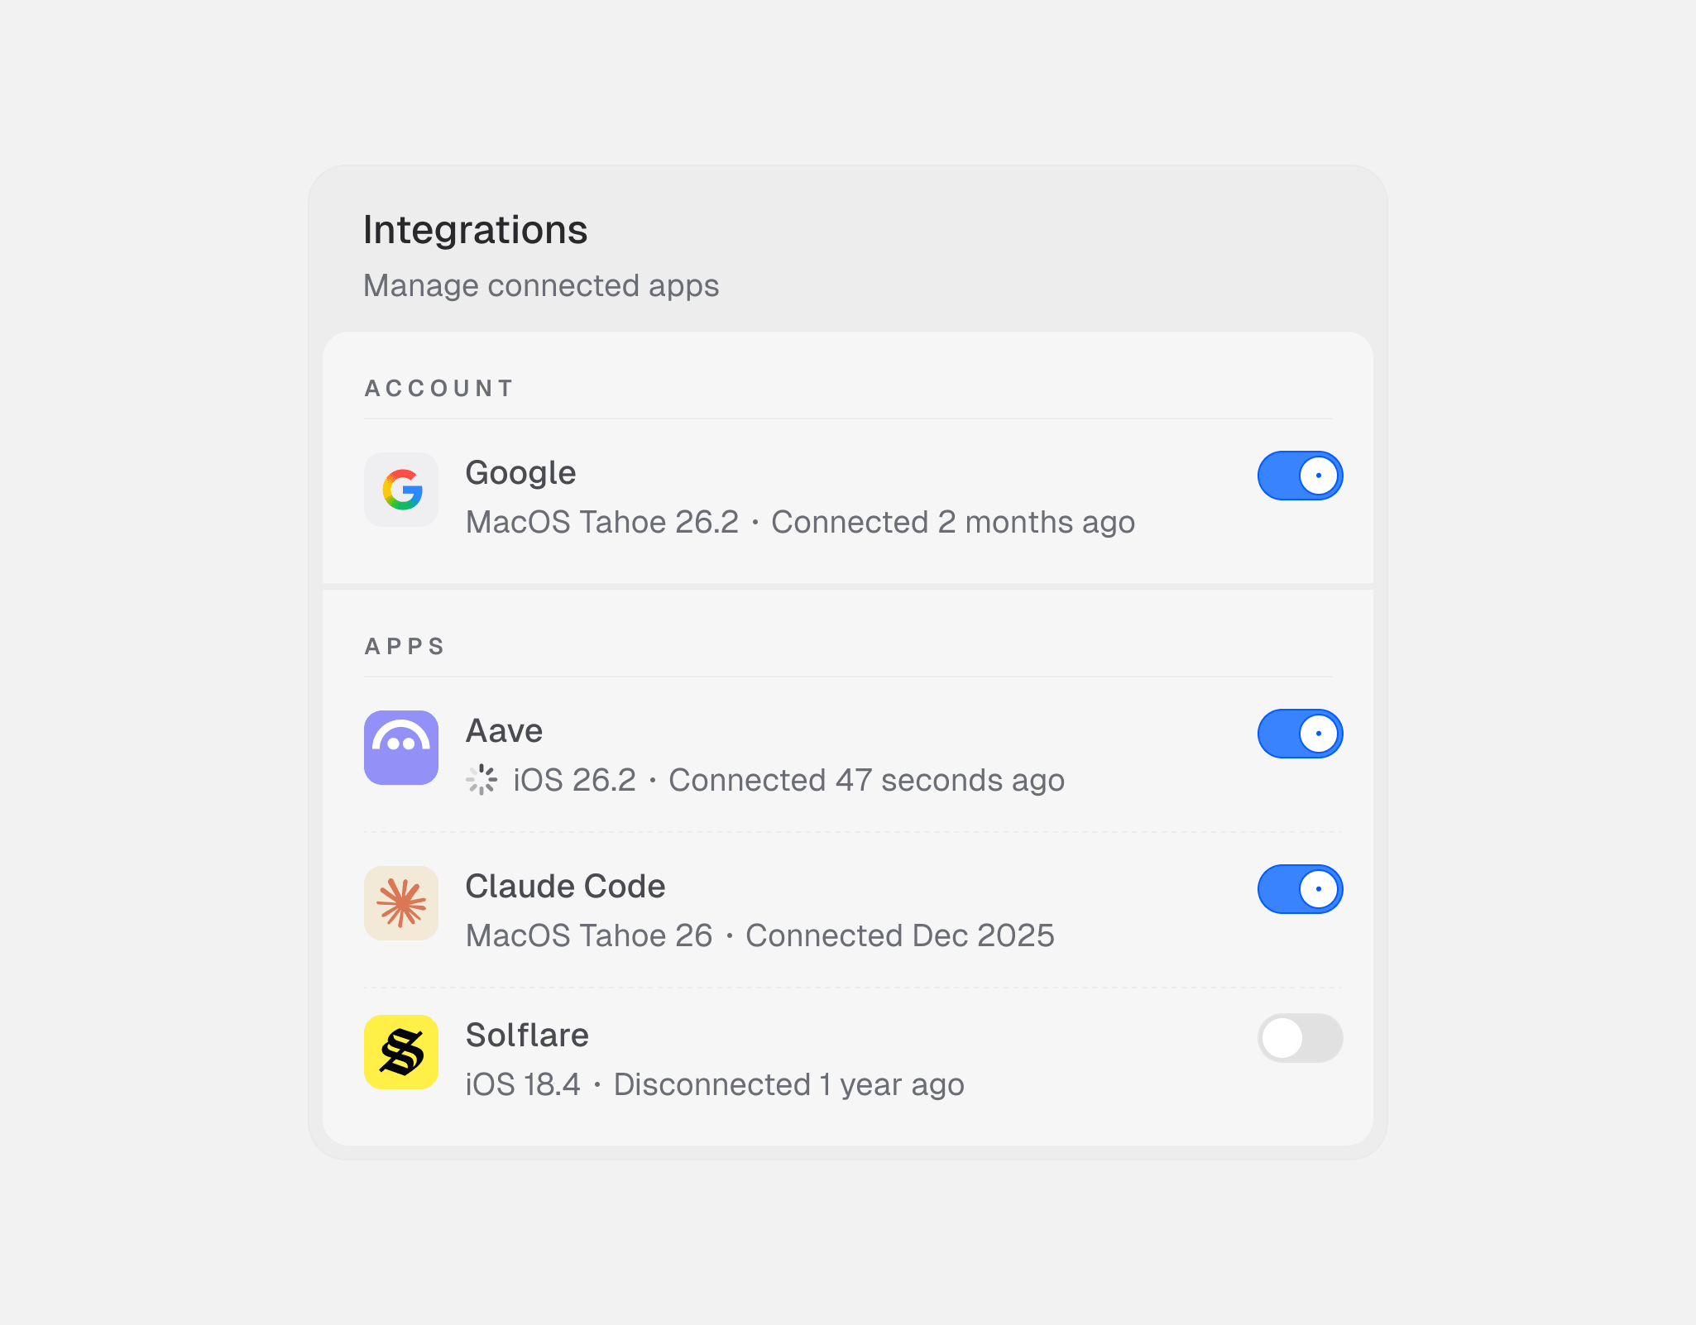Click the yellow Solflare app icon
Viewport: 1696px width, 1325px height.
[x=401, y=1052]
